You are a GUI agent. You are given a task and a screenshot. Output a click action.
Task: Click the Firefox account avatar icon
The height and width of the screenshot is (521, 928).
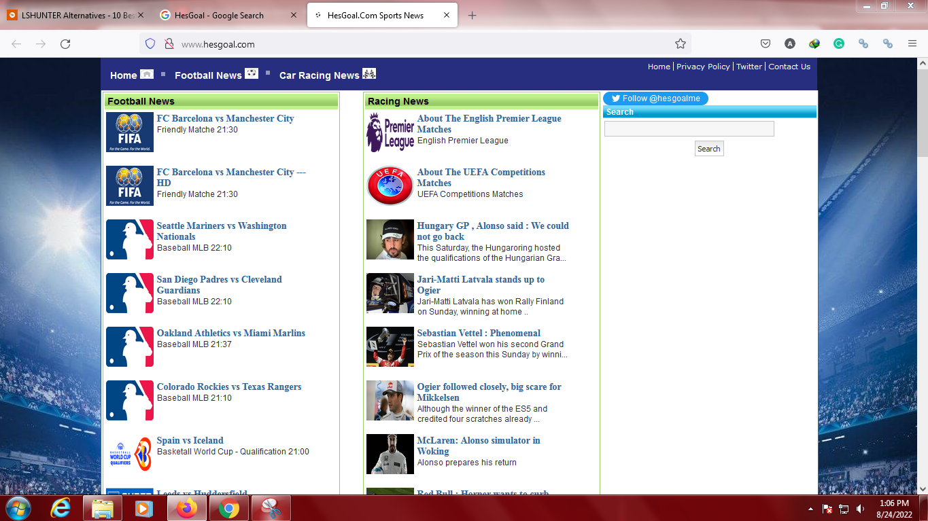789,43
